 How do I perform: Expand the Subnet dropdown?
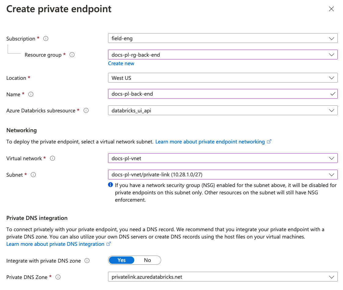tap(222, 175)
